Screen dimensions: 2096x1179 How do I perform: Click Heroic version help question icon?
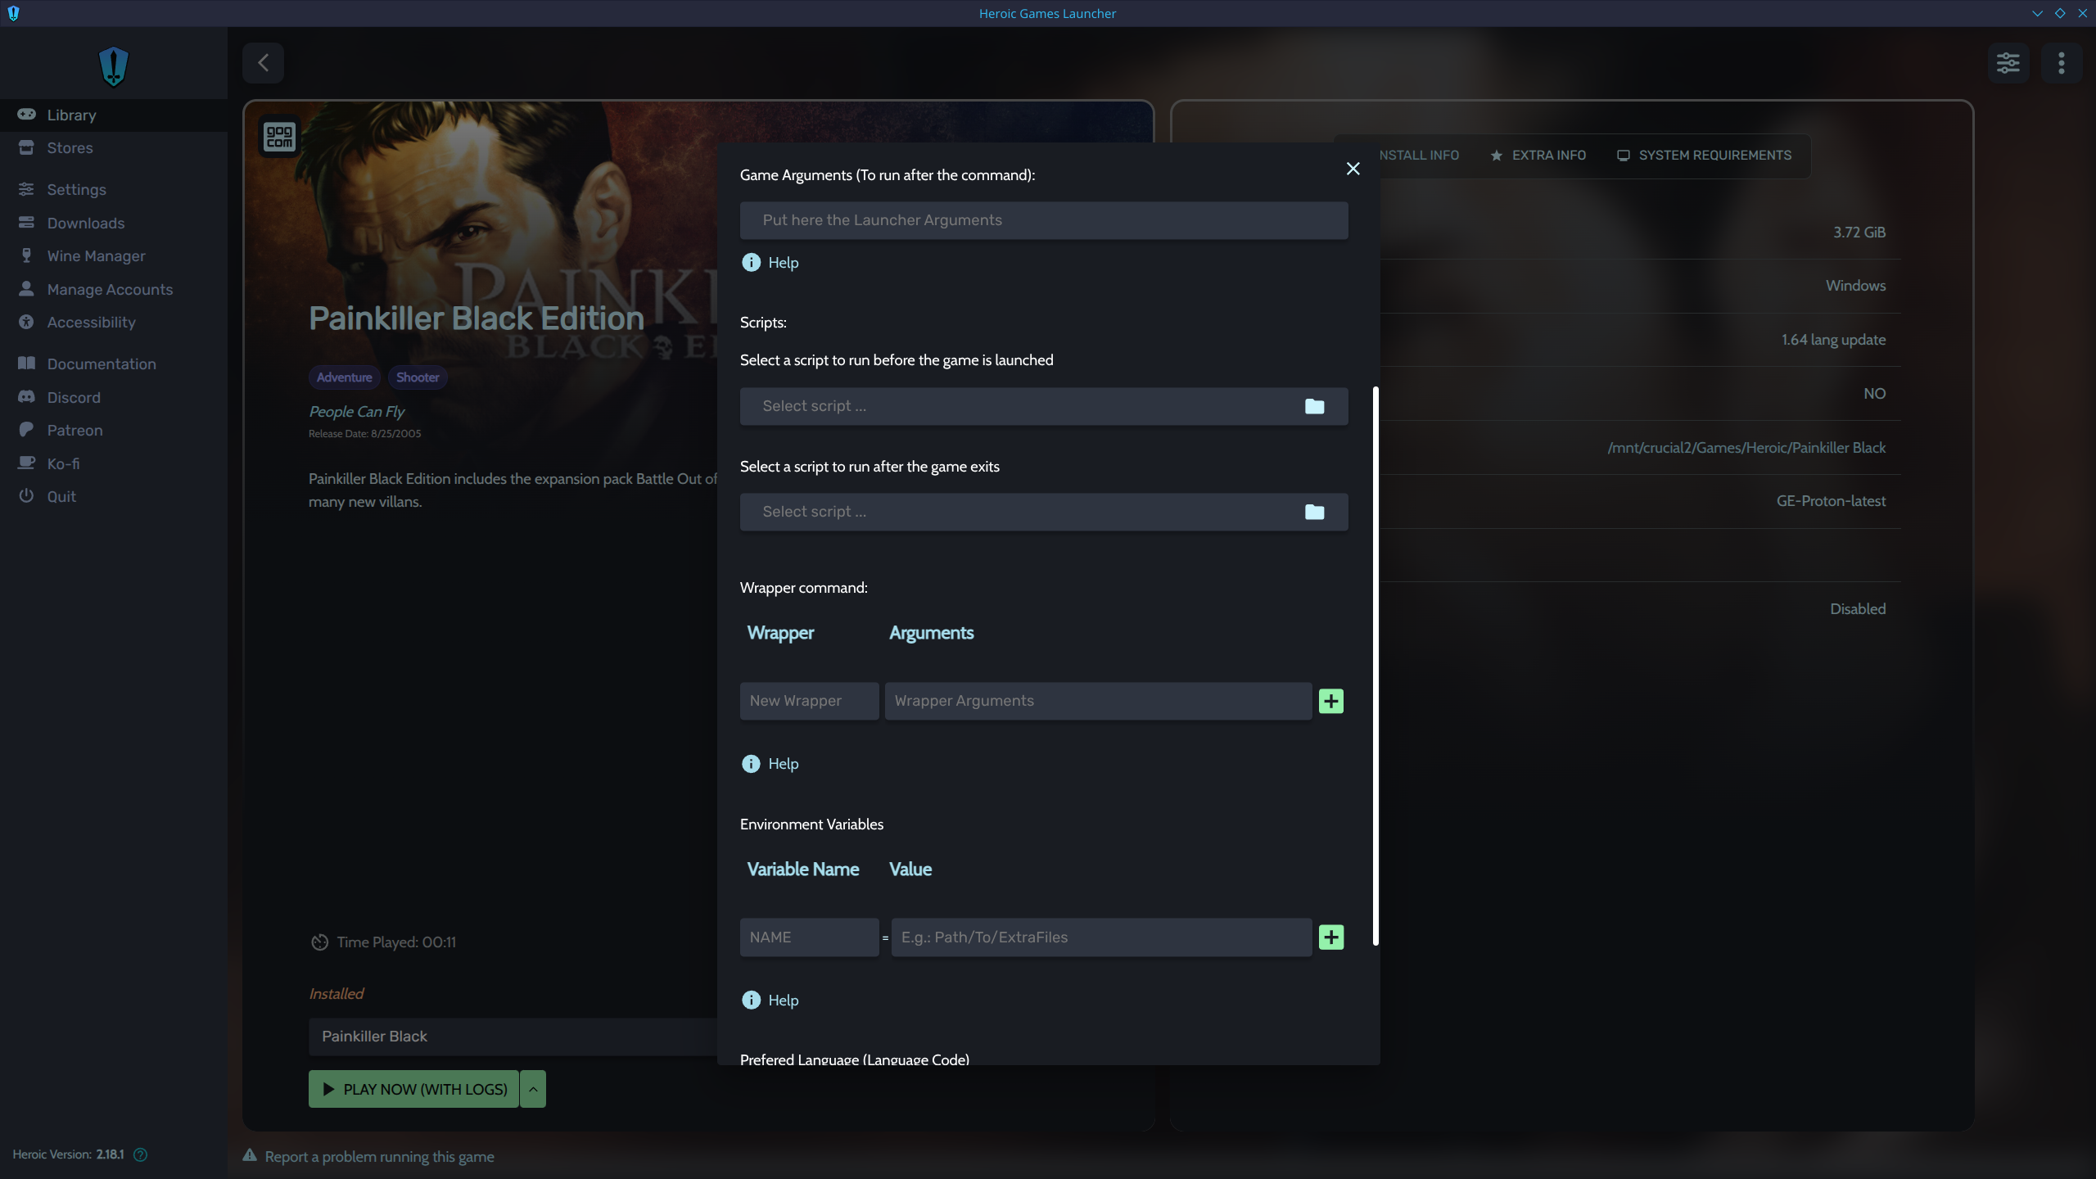tap(140, 1154)
